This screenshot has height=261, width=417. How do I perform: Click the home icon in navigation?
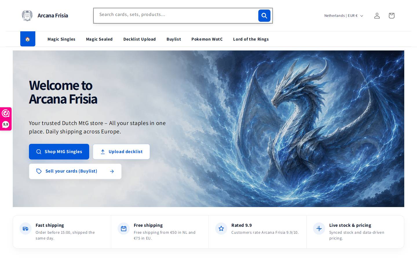(28, 39)
